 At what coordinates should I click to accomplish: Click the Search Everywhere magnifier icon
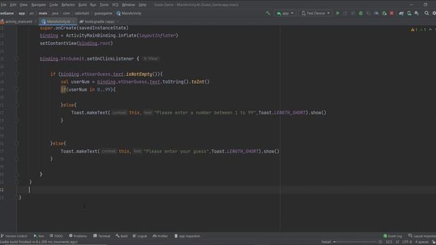pyautogui.click(x=426, y=13)
